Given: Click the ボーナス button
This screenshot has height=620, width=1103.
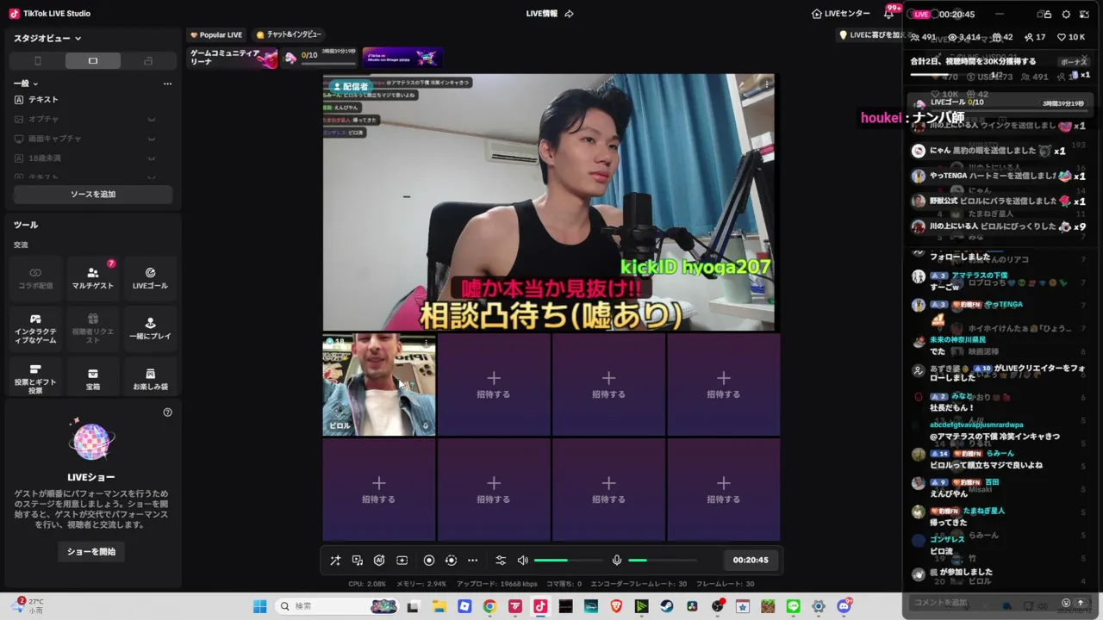Looking at the screenshot, I should (1074, 62).
